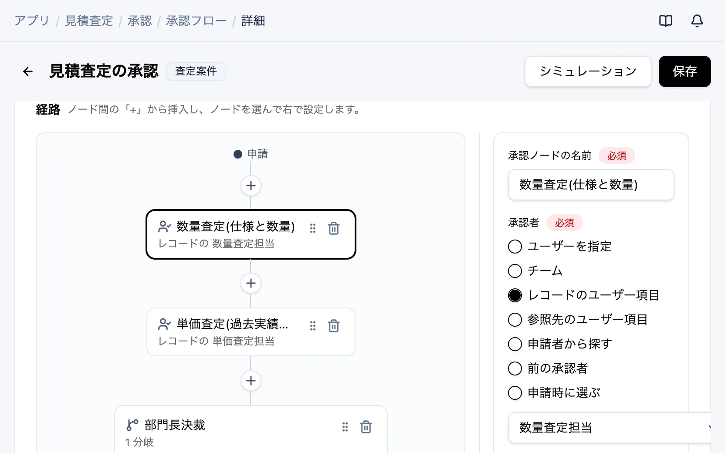
Task: Go back with the left arrow icon
Action: 28,71
